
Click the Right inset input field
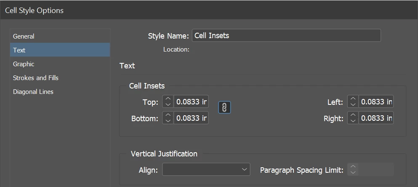376,118
